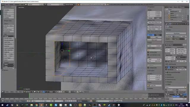Click the properties editor type icon

167,24
